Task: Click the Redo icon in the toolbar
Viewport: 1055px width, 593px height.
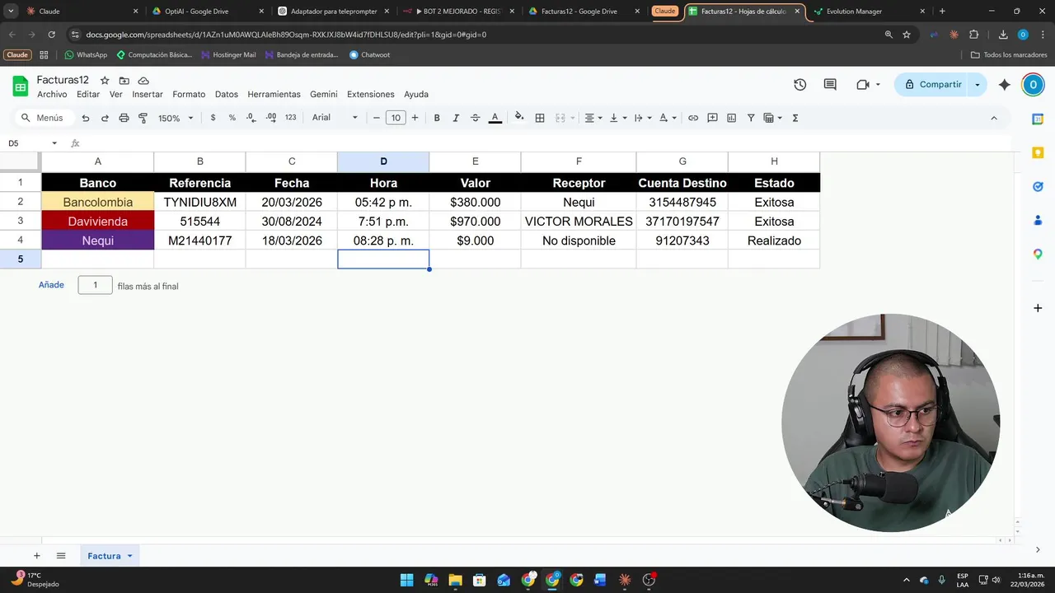Action: pos(105,118)
